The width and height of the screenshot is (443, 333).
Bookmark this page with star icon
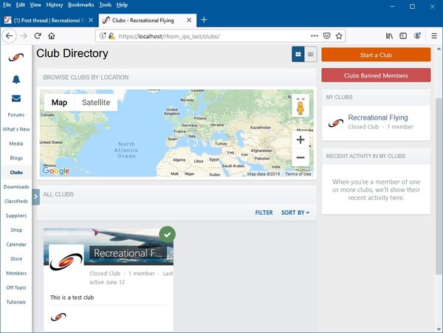coord(338,35)
